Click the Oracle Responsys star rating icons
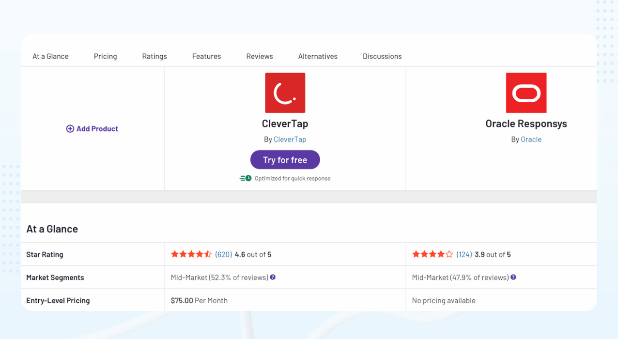This screenshot has width=618, height=339. [x=432, y=254]
